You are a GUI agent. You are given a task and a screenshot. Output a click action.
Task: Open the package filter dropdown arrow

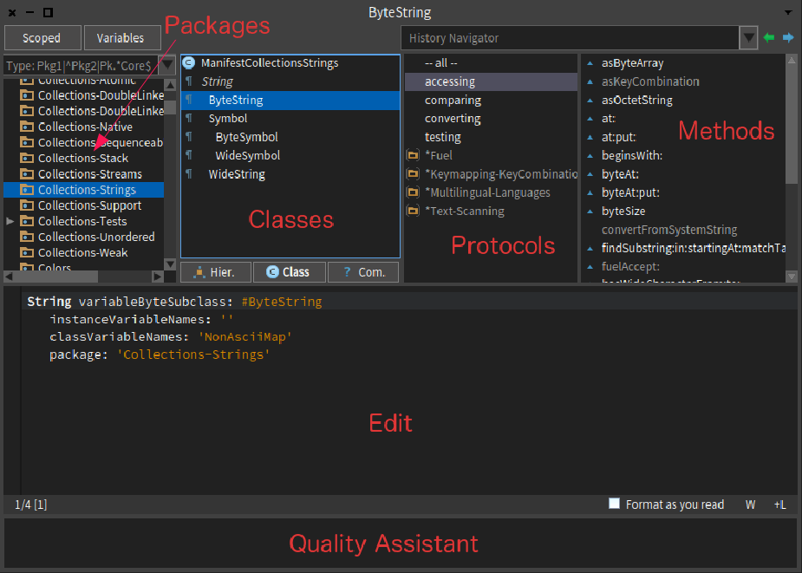167,66
